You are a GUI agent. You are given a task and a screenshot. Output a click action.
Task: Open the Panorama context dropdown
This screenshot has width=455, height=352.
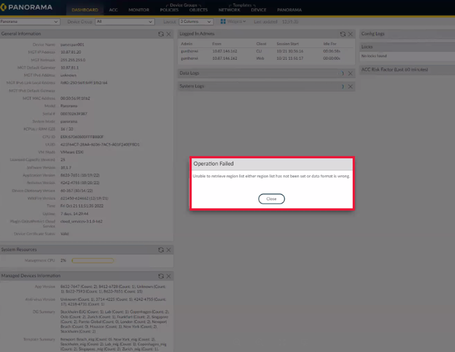[x=30, y=21]
